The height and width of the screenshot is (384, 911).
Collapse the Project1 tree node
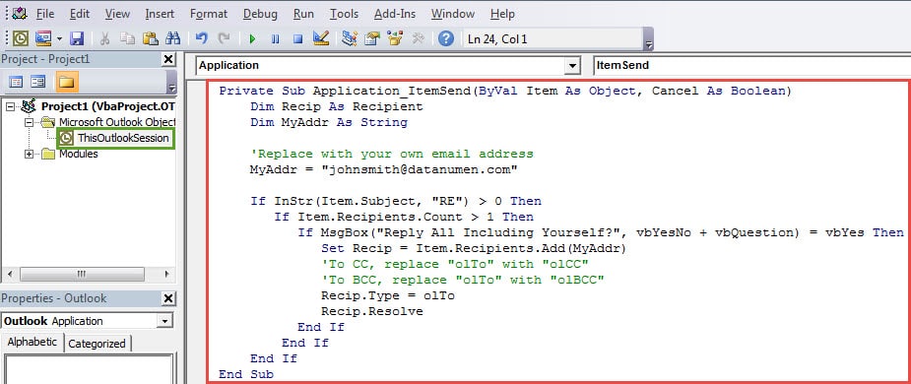tap(9, 107)
